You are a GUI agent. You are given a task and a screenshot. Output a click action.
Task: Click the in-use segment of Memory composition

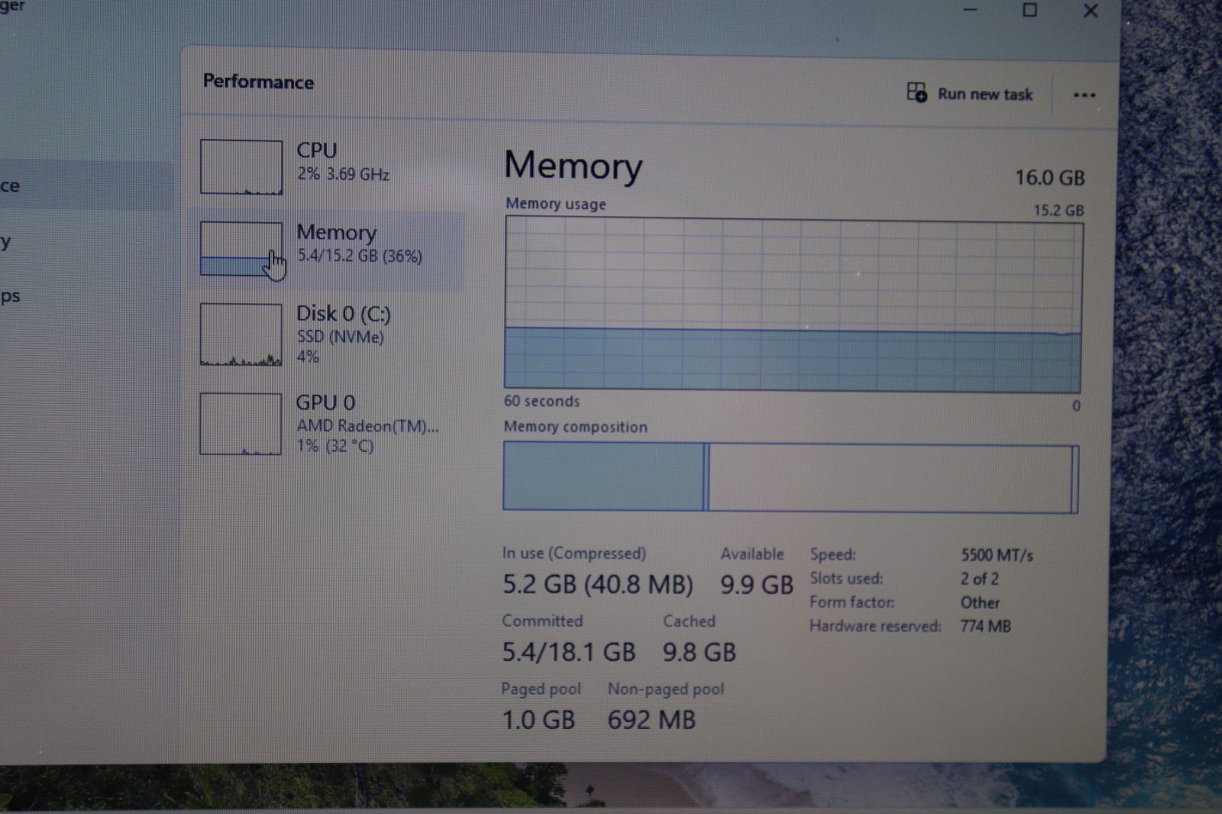coord(603,476)
